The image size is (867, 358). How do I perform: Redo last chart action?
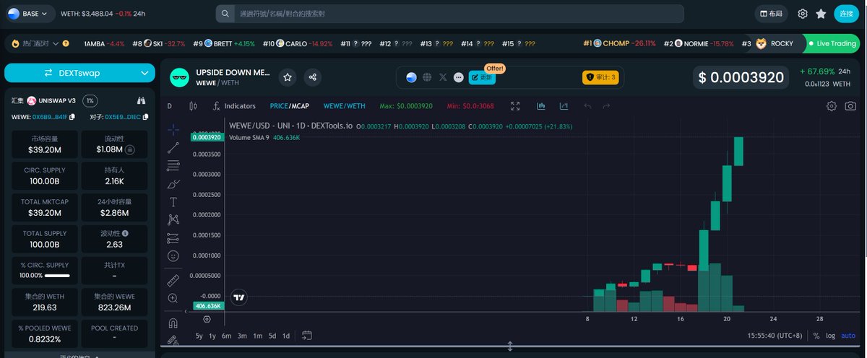pos(606,106)
